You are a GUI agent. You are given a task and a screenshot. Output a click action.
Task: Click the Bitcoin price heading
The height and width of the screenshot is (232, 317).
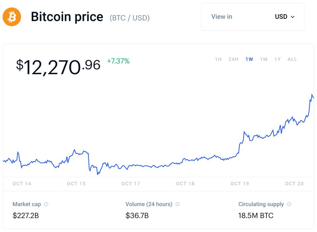coord(67,17)
